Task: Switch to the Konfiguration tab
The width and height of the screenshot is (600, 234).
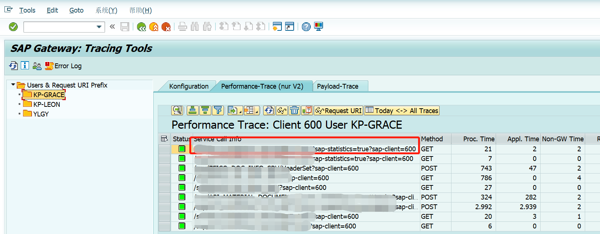Action: click(189, 86)
